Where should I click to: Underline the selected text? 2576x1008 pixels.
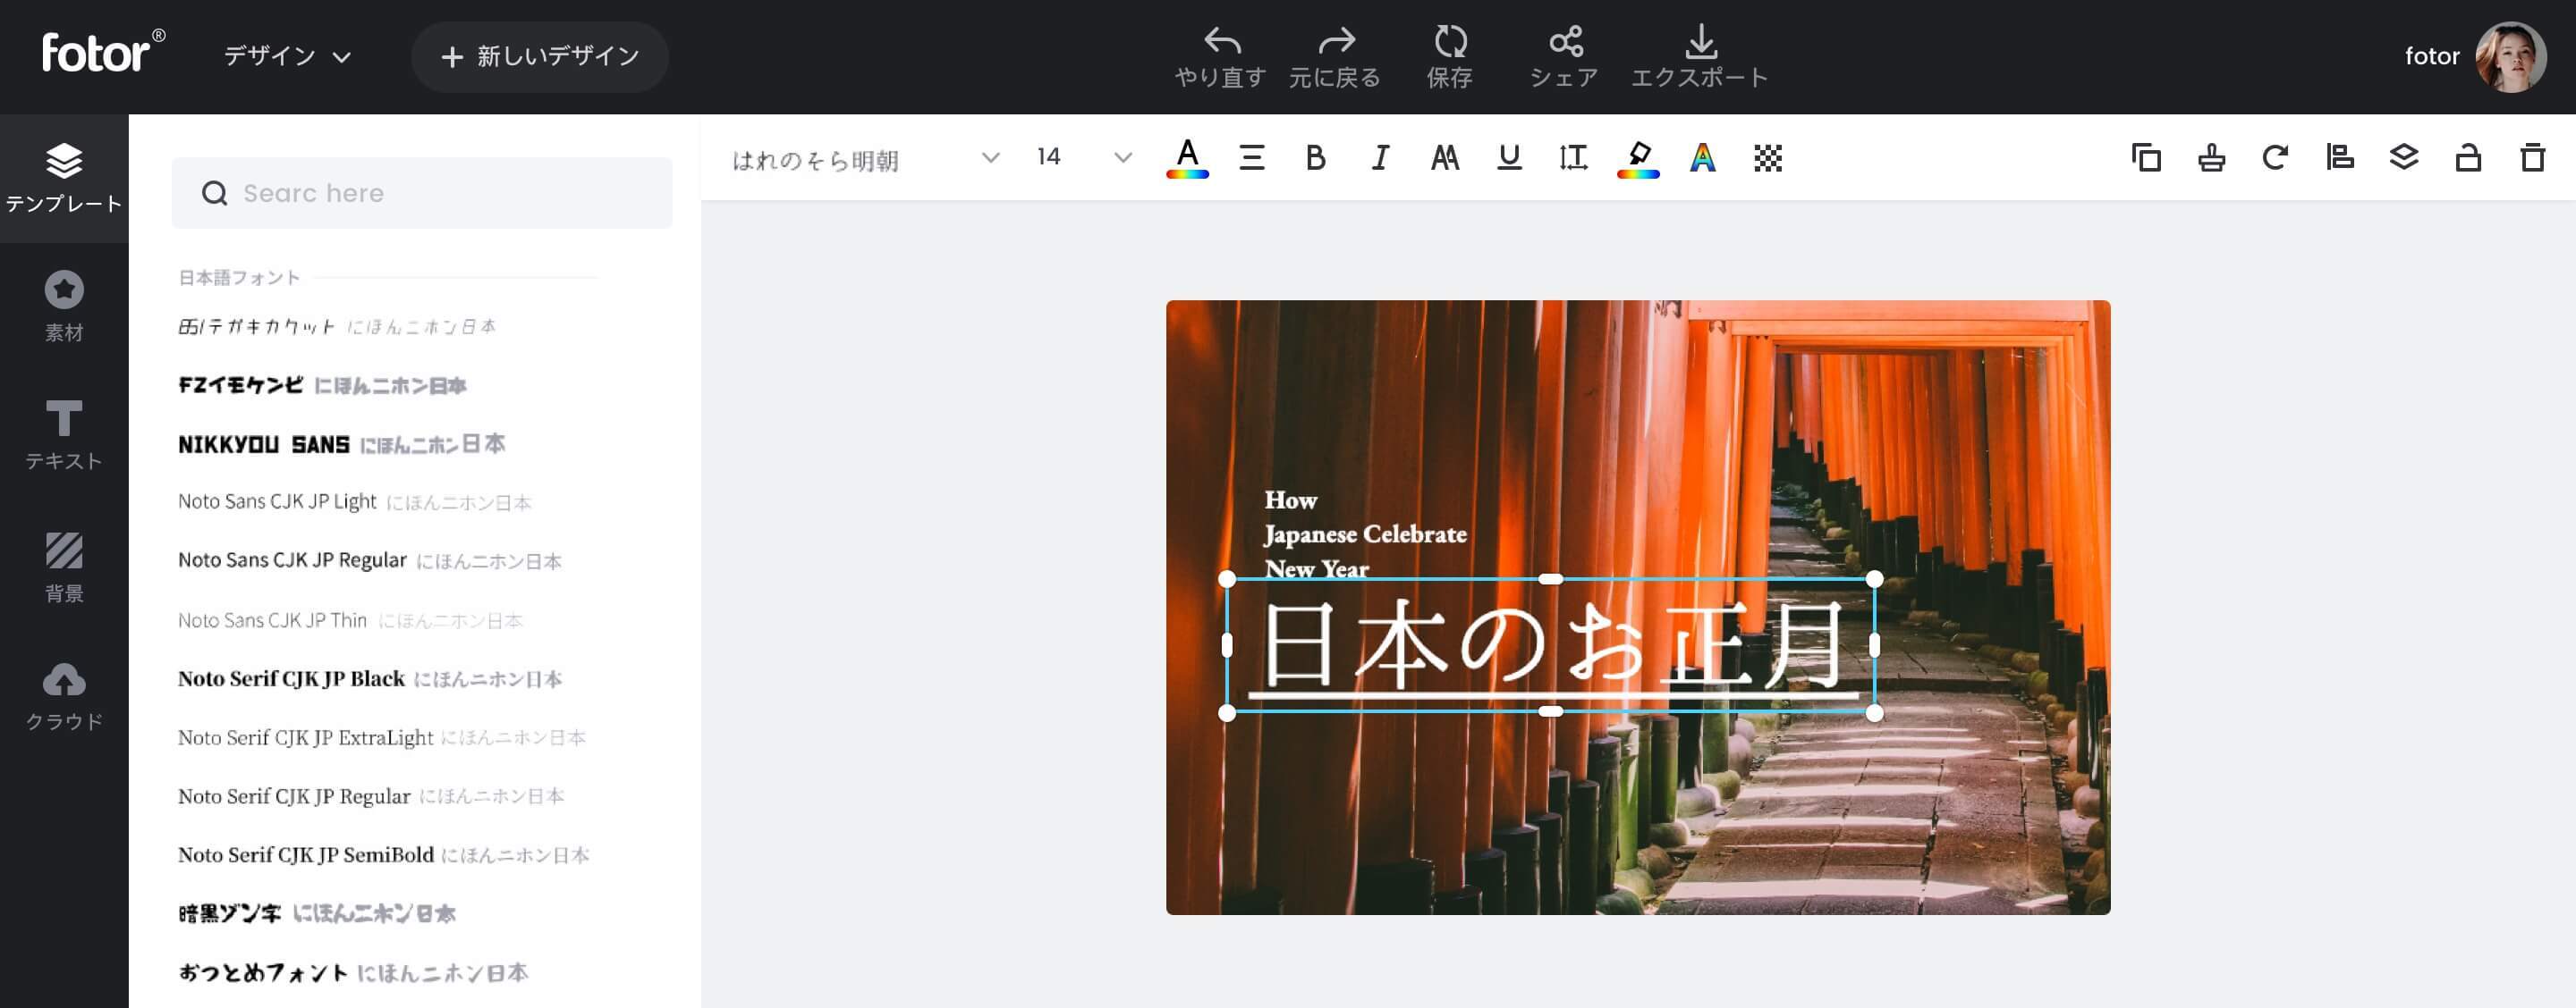[x=1508, y=157]
